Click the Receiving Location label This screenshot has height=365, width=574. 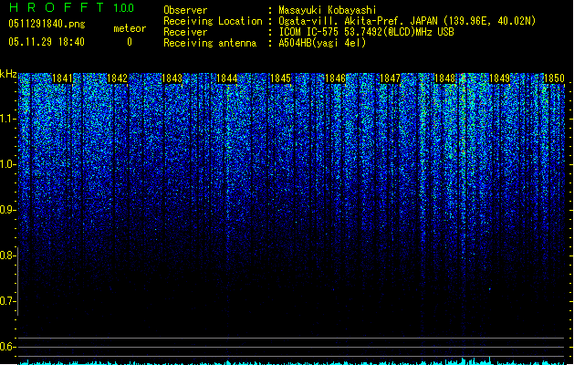point(213,21)
